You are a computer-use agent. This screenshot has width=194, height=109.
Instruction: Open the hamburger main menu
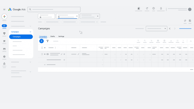click(x=4, y=9)
